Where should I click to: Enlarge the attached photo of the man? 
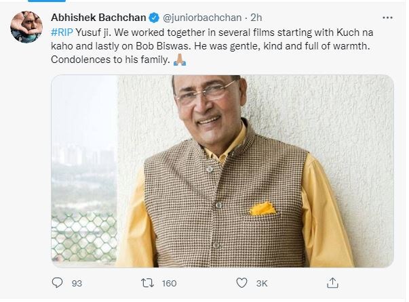click(222, 170)
